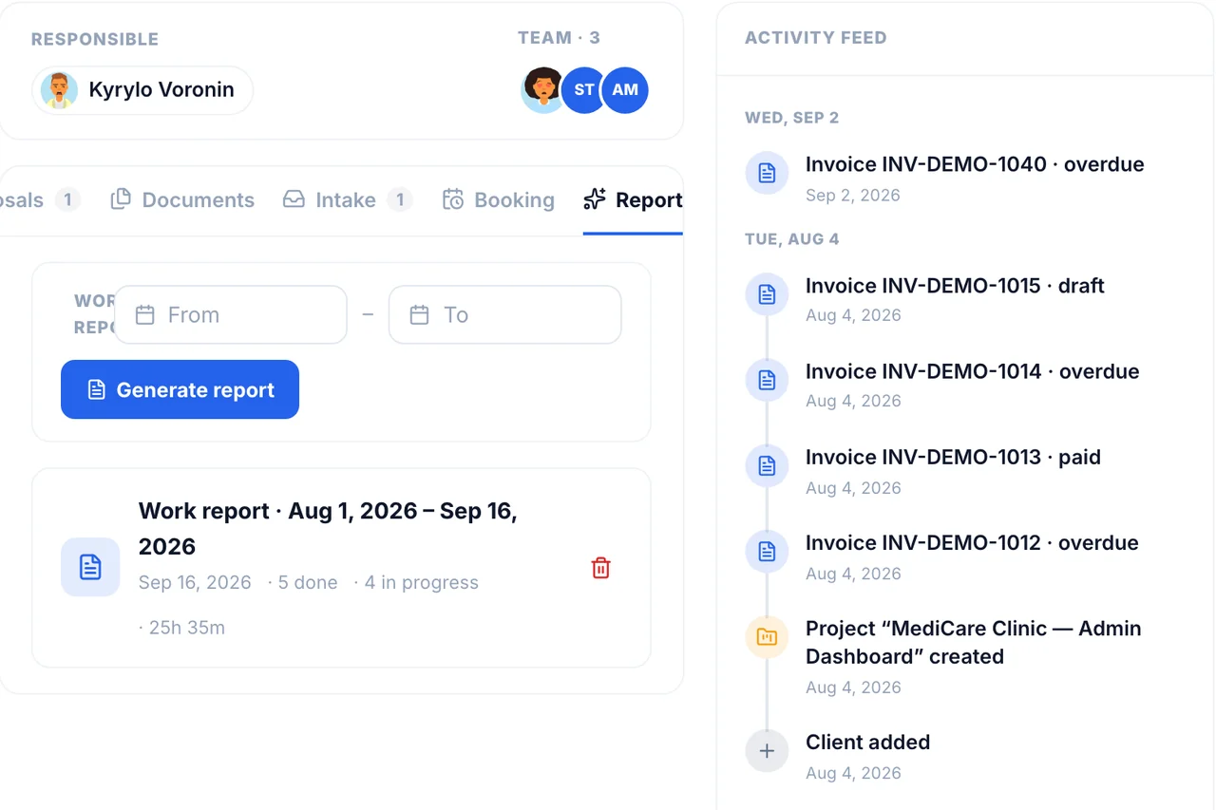Click the MediCare Clinic project created entry

tap(974, 642)
